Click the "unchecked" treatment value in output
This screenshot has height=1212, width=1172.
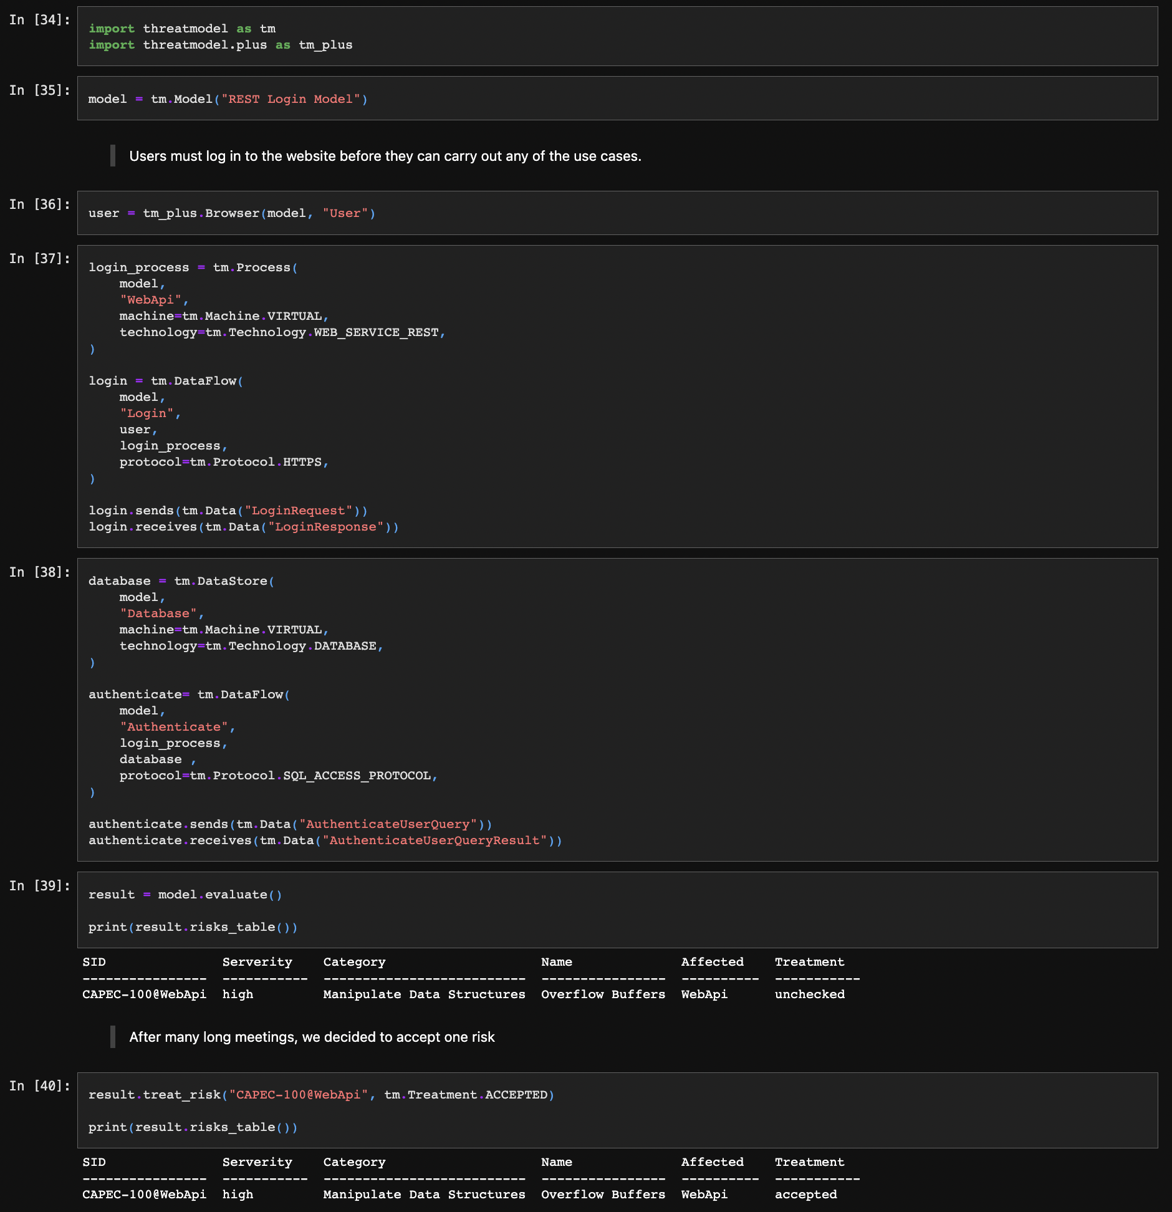[809, 994]
